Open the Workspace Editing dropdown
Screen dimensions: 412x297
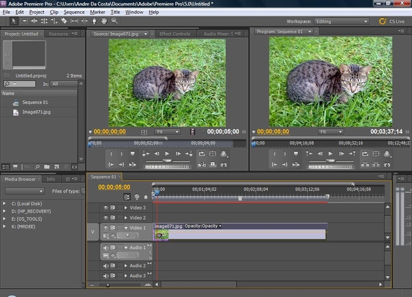point(341,22)
